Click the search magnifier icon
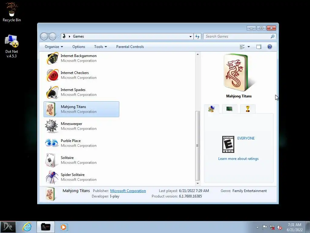This screenshot has width=310, height=233. (273, 36)
